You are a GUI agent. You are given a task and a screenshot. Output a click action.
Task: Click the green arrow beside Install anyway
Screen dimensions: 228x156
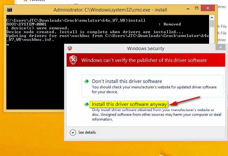point(87,104)
